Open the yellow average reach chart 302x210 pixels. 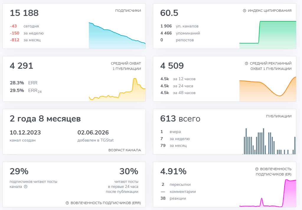tap(117, 90)
